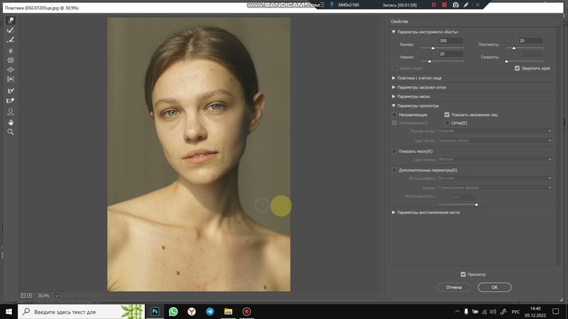Select the Hand tool

(x=11, y=122)
